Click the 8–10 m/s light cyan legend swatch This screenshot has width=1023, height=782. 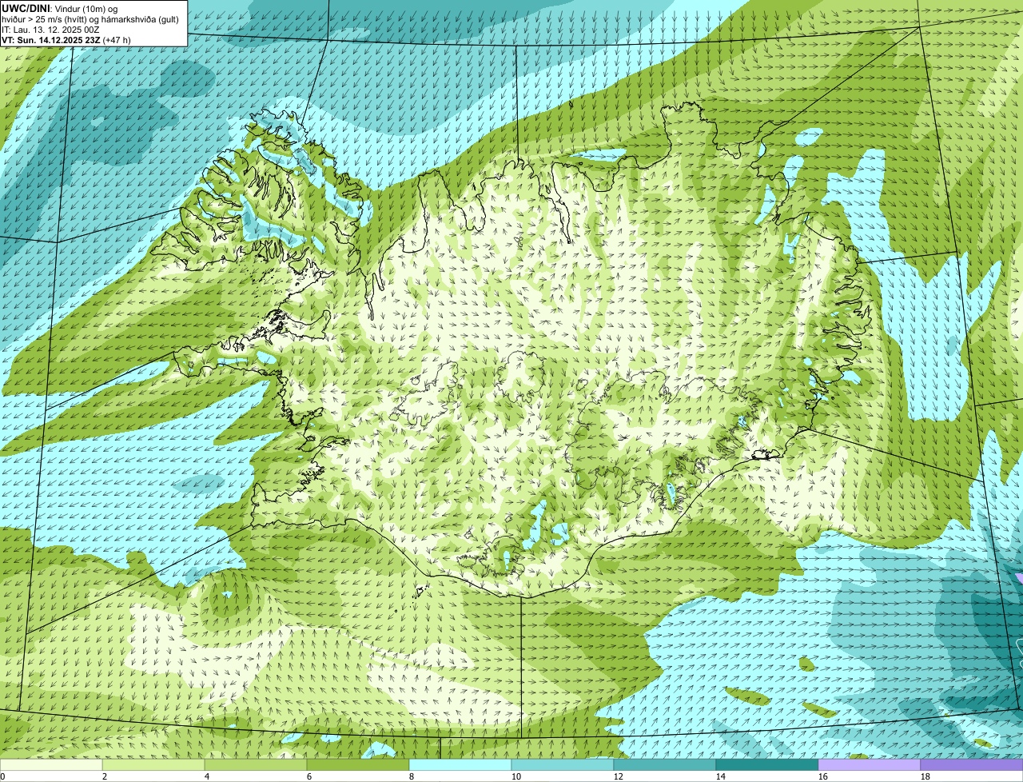[x=460, y=765]
